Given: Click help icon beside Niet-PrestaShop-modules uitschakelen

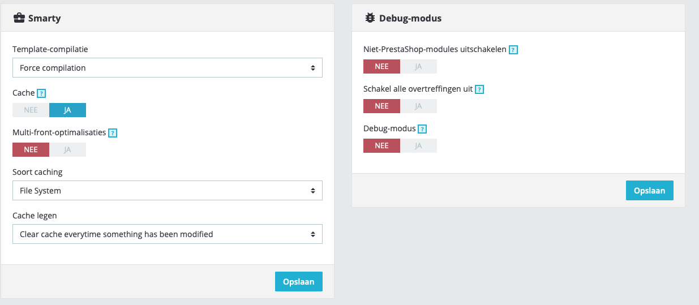Looking at the screenshot, I should tap(513, 50).
